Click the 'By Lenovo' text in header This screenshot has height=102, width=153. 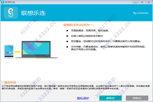(x=141, y=13)
